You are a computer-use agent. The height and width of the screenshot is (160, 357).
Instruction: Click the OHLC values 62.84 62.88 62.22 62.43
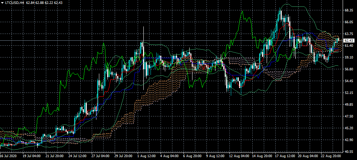coord(44,3)
